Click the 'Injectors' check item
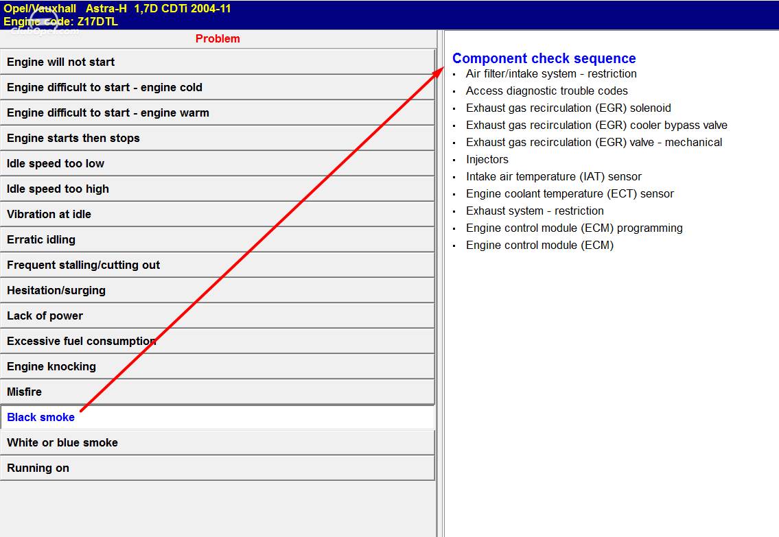 click(x=487, y=159)
